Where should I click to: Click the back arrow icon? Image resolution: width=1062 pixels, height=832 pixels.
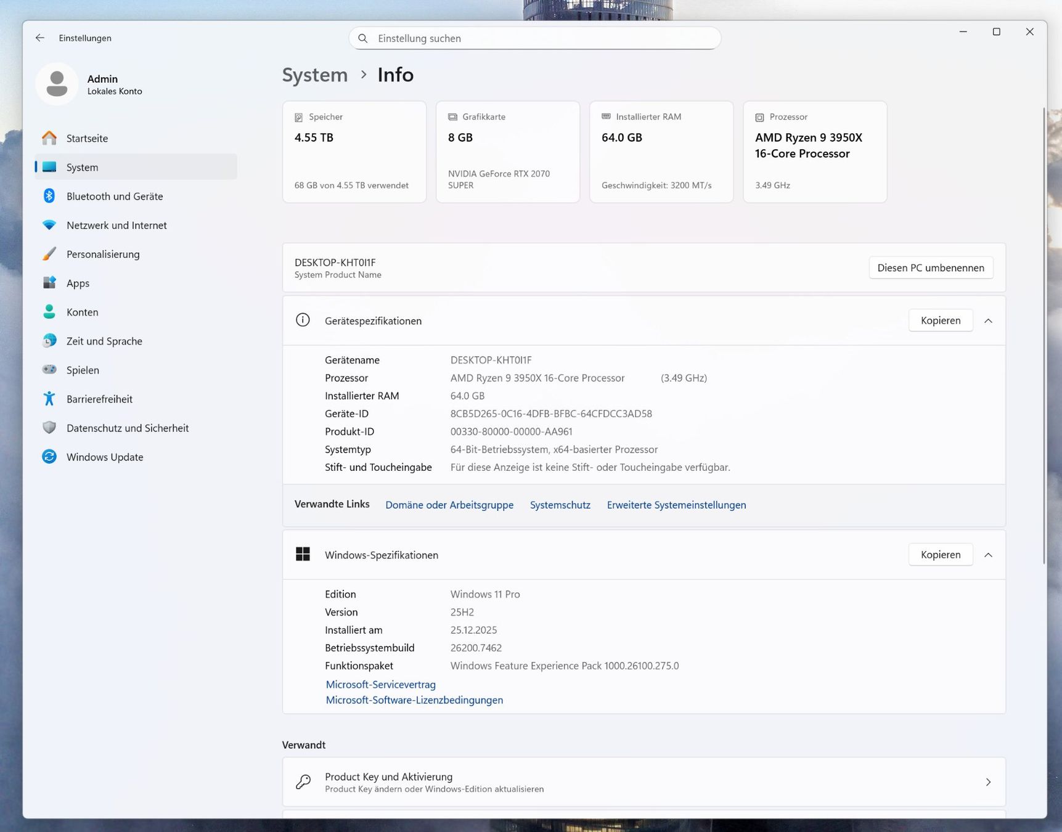click(x=40, y=38)
